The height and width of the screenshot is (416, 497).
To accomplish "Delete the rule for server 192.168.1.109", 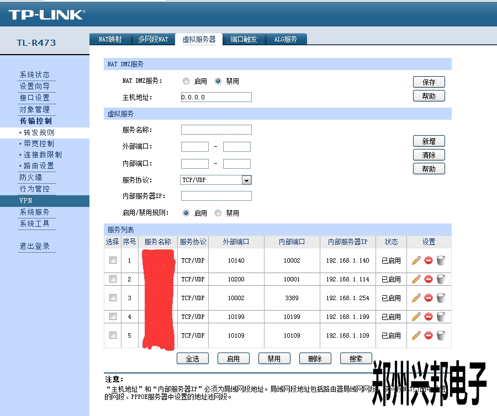I will [x=441, y=335].
